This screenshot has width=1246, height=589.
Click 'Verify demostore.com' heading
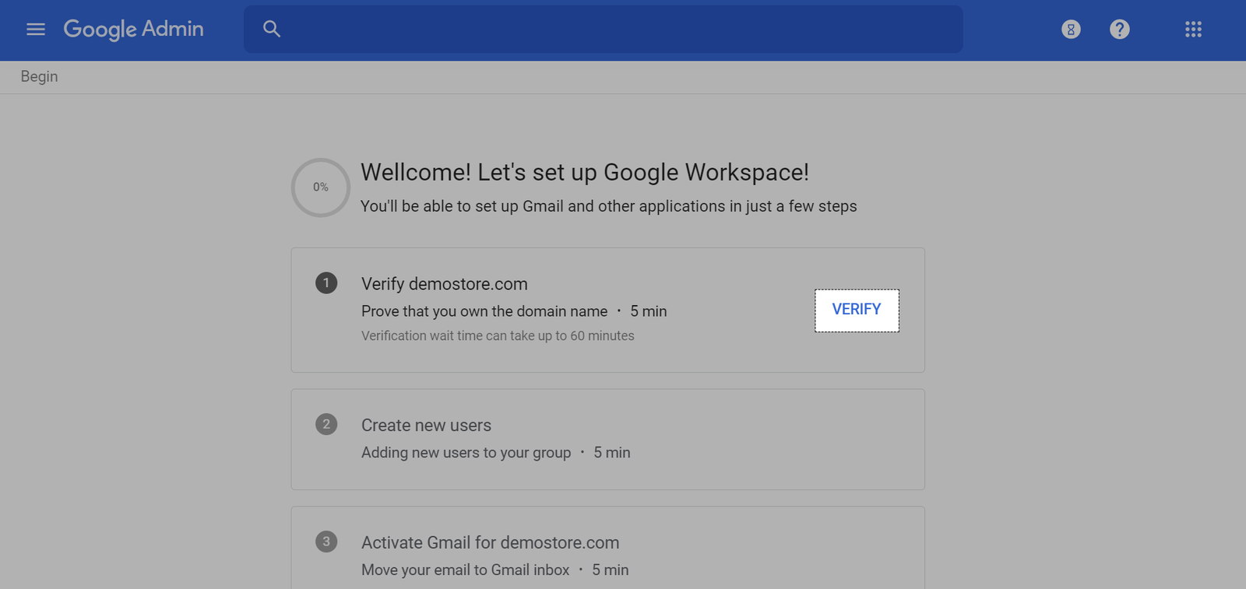click(x=445, y=284)
